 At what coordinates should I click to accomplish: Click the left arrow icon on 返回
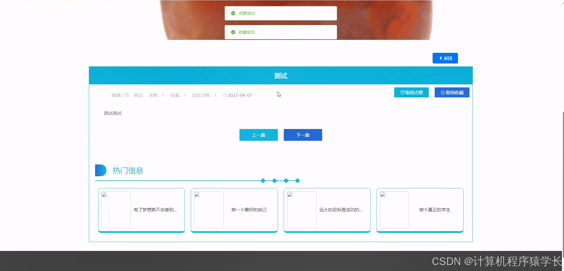point(441,58)
